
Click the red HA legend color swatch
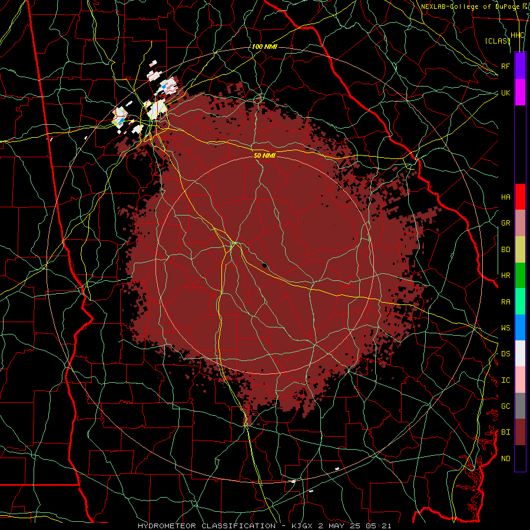pyautogui.click(x=520, y=197)
